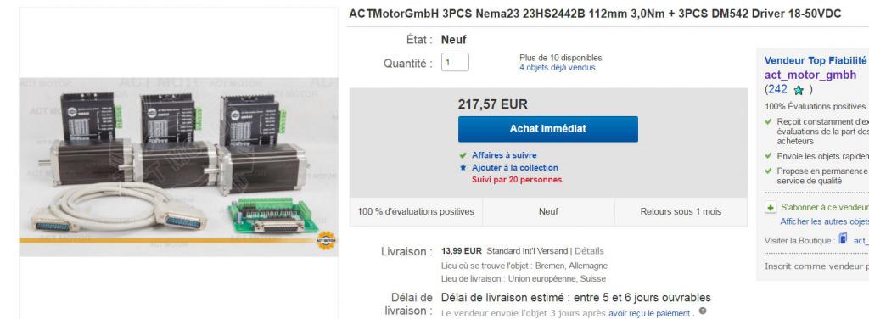Click the blue star beside Ajouter à la collection
The height and width of the screenshot is (319, 869).
[x=463, y=167]
